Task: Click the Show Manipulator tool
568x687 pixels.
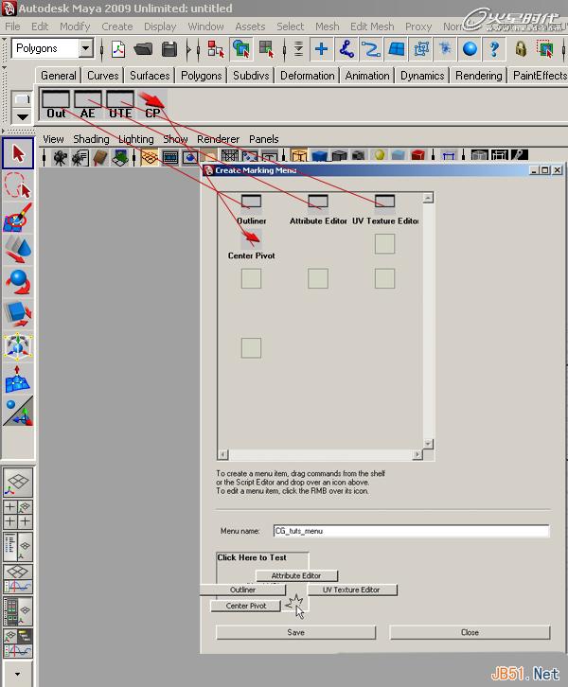Action: tap(18, 411)
